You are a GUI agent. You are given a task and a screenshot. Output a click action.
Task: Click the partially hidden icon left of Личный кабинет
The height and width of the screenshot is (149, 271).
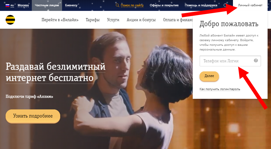[225, 5]
